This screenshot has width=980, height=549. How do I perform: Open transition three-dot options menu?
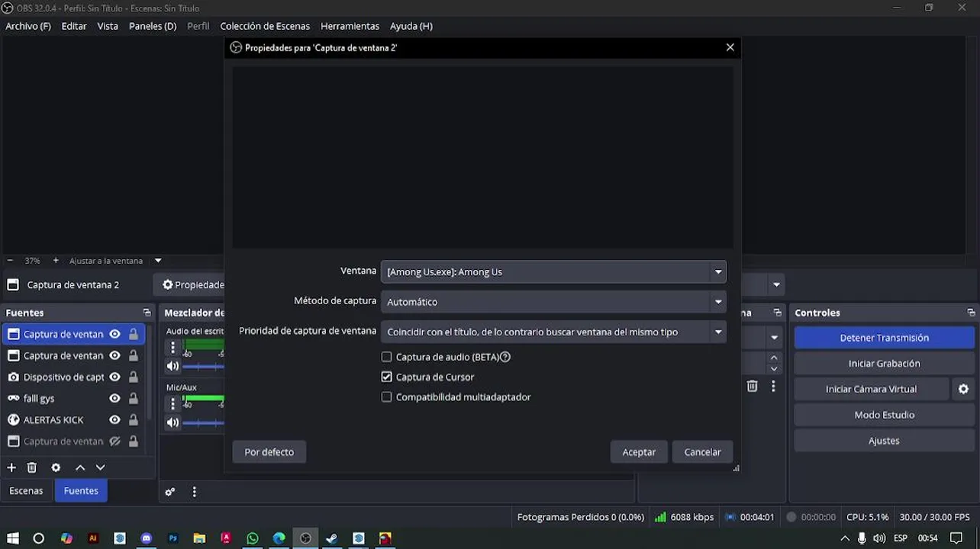pyautogui.click(x=773, y=387)
